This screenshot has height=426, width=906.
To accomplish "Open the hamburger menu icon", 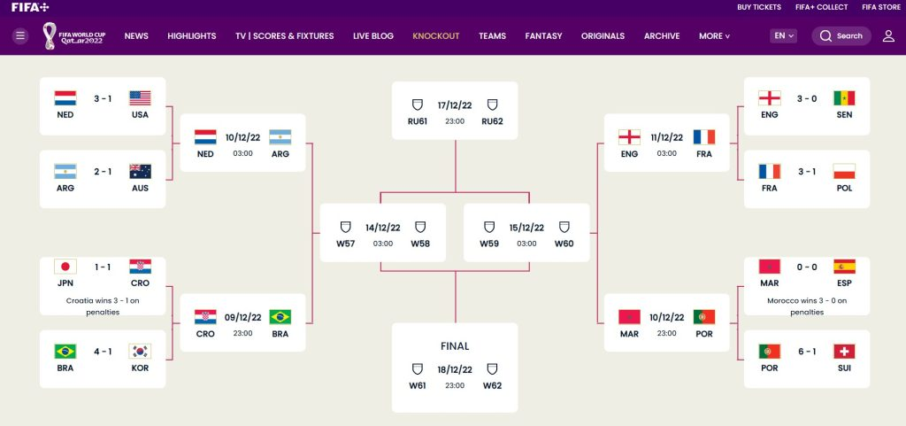I will click(20, 36).
